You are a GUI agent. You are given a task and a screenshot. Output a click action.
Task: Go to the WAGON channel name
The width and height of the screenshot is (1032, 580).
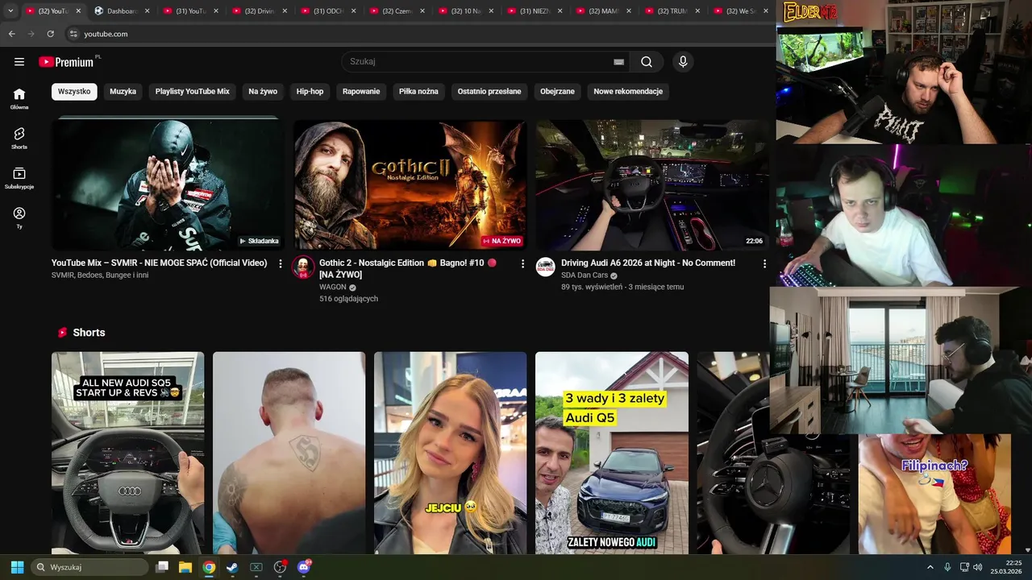(x=333, y=287)
